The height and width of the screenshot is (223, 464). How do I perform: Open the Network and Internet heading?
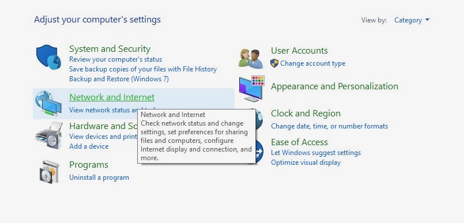point(112,97)
